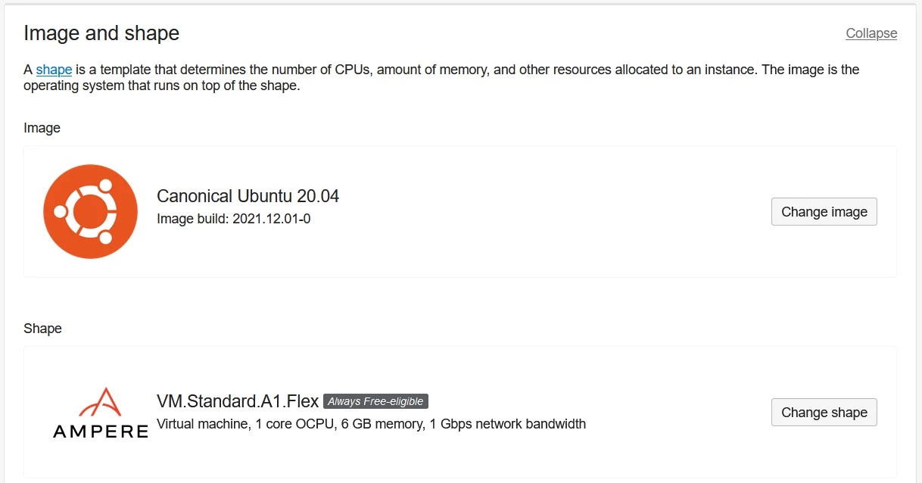The image size is (922, 483).
Task: Collapse the Image and shape section
Action: pyautogui.click(x=871, y=33)
